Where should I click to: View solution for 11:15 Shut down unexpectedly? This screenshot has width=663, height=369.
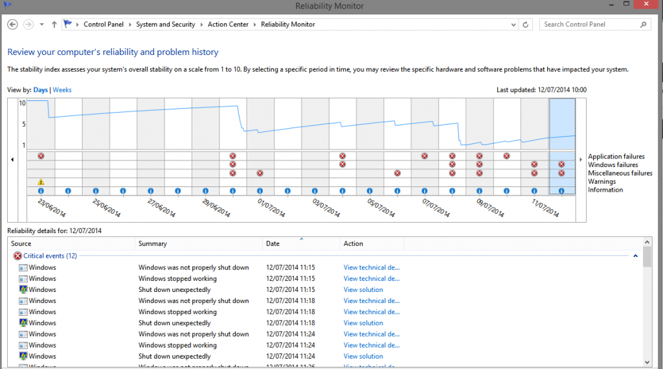363,289
